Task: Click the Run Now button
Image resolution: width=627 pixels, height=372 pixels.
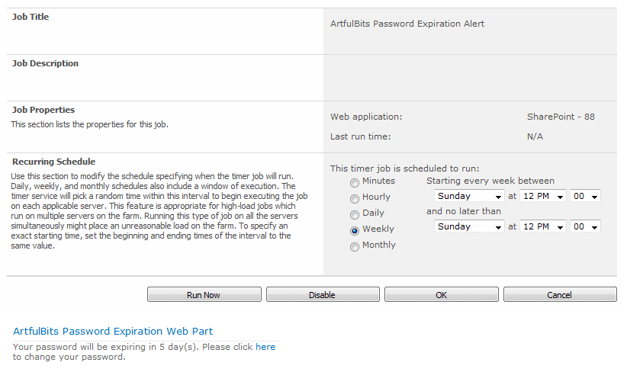Action: [204, 294]
